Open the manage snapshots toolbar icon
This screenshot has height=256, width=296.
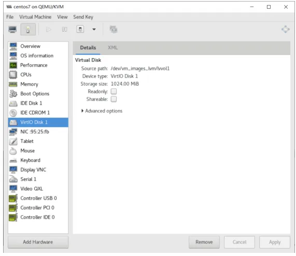[x=114, y=29]
